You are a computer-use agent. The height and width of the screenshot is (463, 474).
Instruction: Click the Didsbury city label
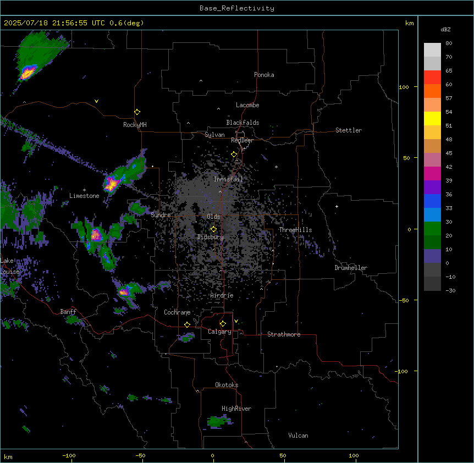coord(211,237)
